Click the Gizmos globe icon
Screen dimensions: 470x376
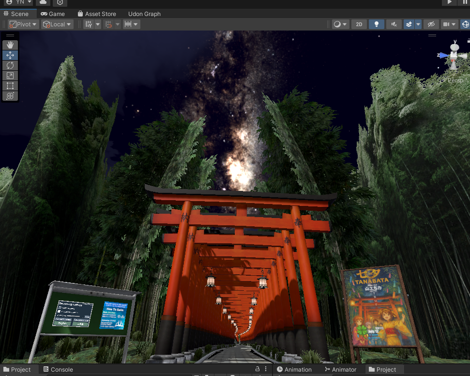pyautogui.click(x=465, y=24)
